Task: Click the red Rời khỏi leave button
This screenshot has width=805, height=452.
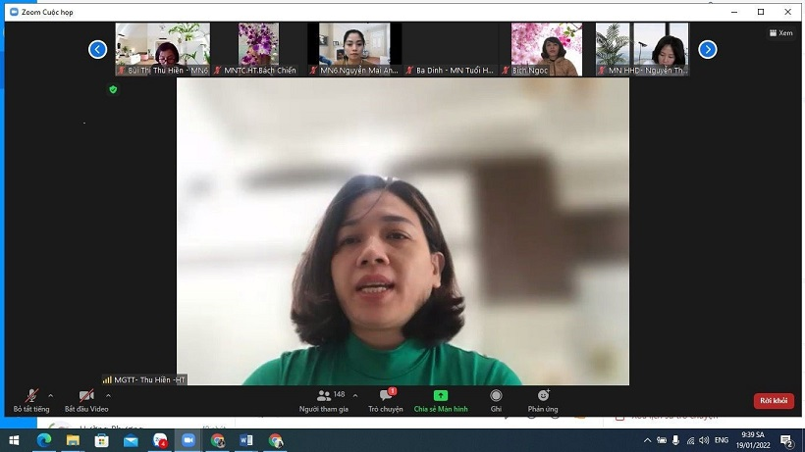Action: pos(774,400)
